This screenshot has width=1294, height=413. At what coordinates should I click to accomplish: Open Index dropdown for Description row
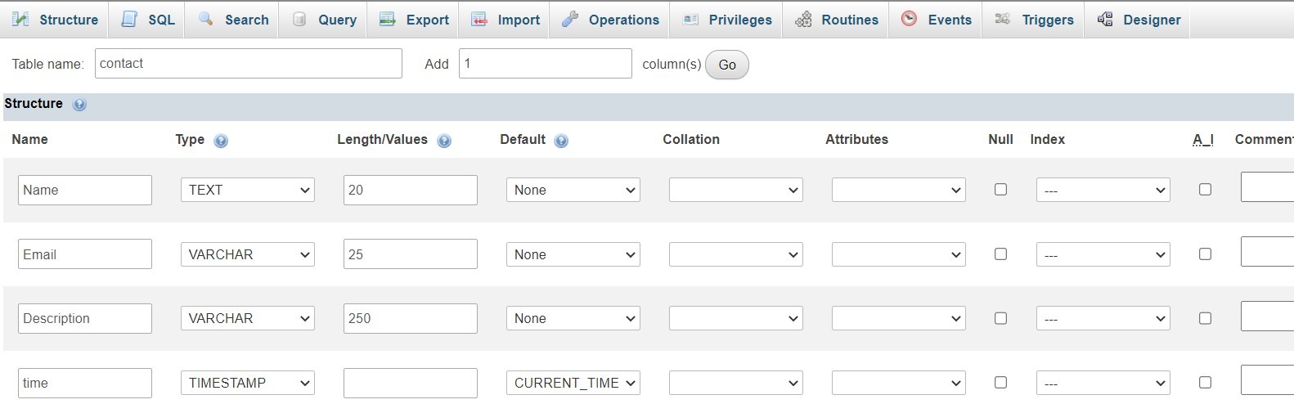(1103, 319)
